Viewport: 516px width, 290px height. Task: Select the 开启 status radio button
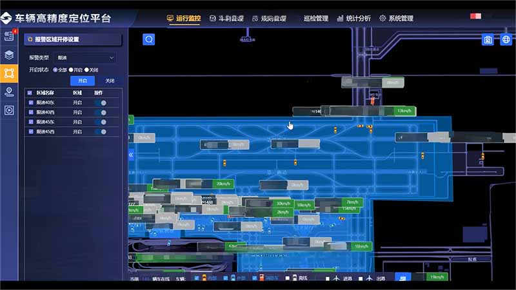(71, 70)
